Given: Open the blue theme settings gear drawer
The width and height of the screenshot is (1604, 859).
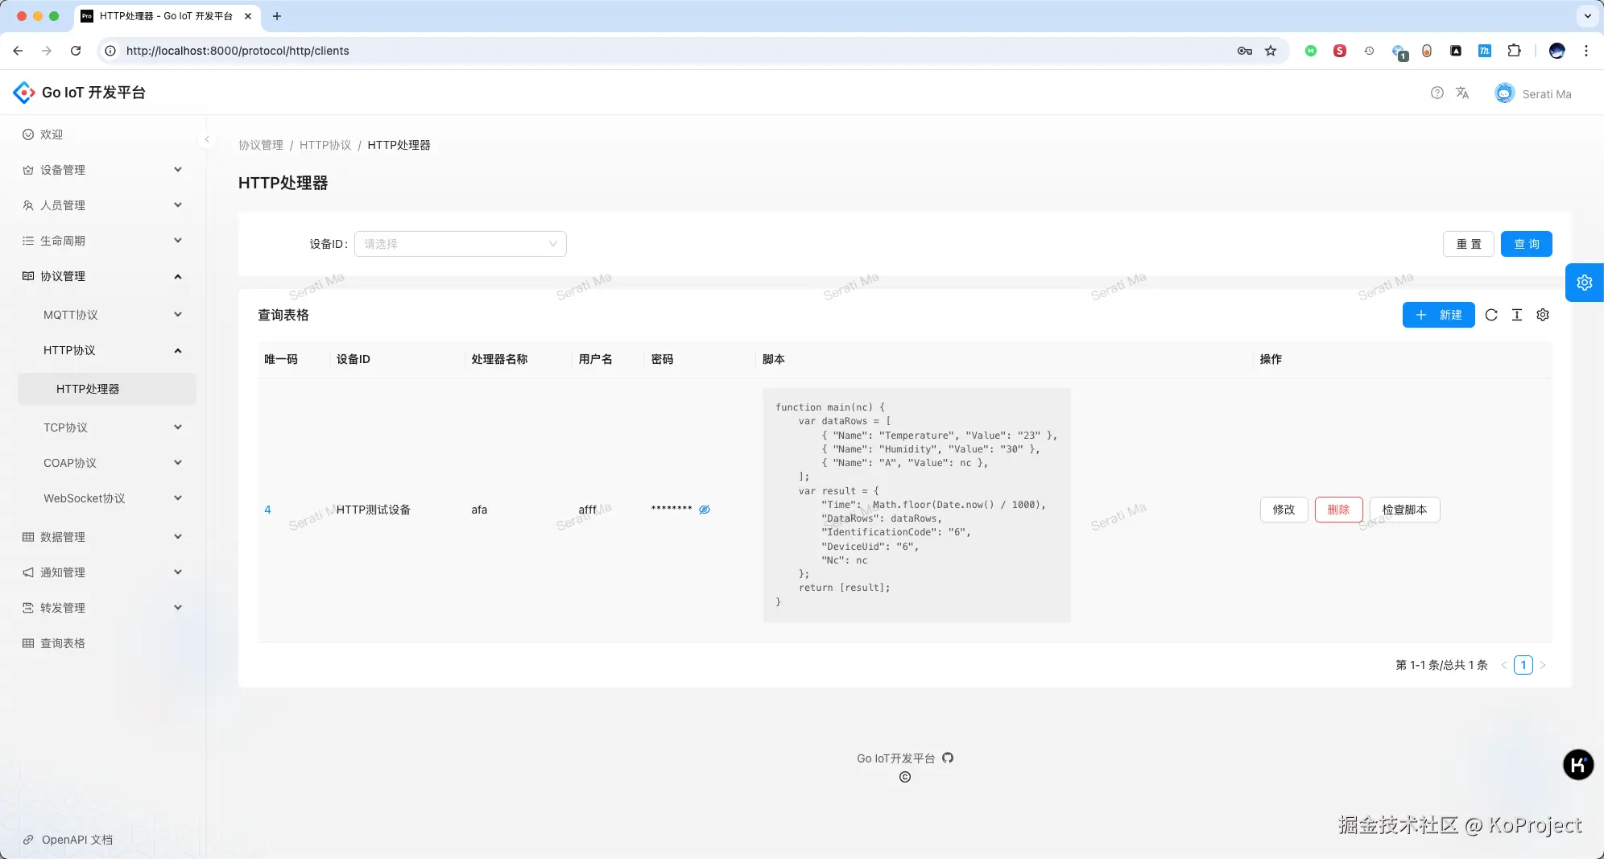Looking at the screenshot, I should point(1585,283).
